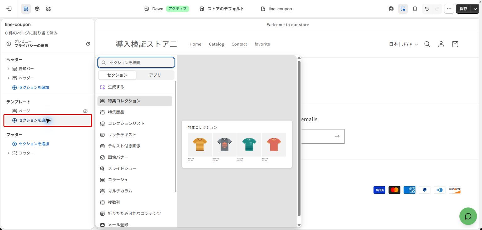Screen dimensions: 482x230
Task: Click in the セクションを検索 field
Action: pyautogui.click(x=136, y=63)
